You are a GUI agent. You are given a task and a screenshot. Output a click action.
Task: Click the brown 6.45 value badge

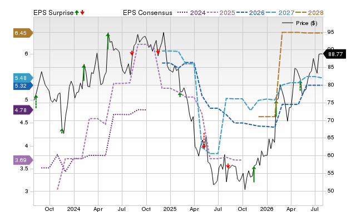(x=23, y=33)
